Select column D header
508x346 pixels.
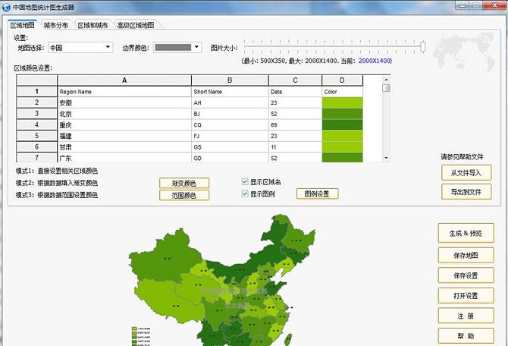click(x=343, y=80)
